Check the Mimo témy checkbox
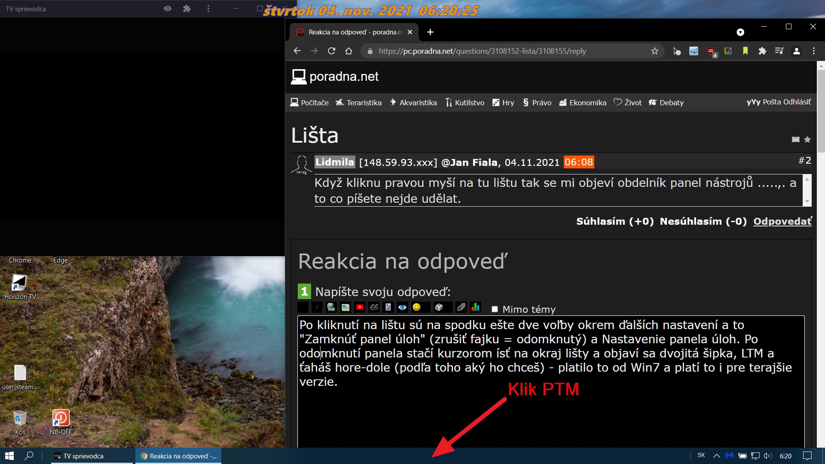Viewport: 825px width, 464px height. point(495,309)
